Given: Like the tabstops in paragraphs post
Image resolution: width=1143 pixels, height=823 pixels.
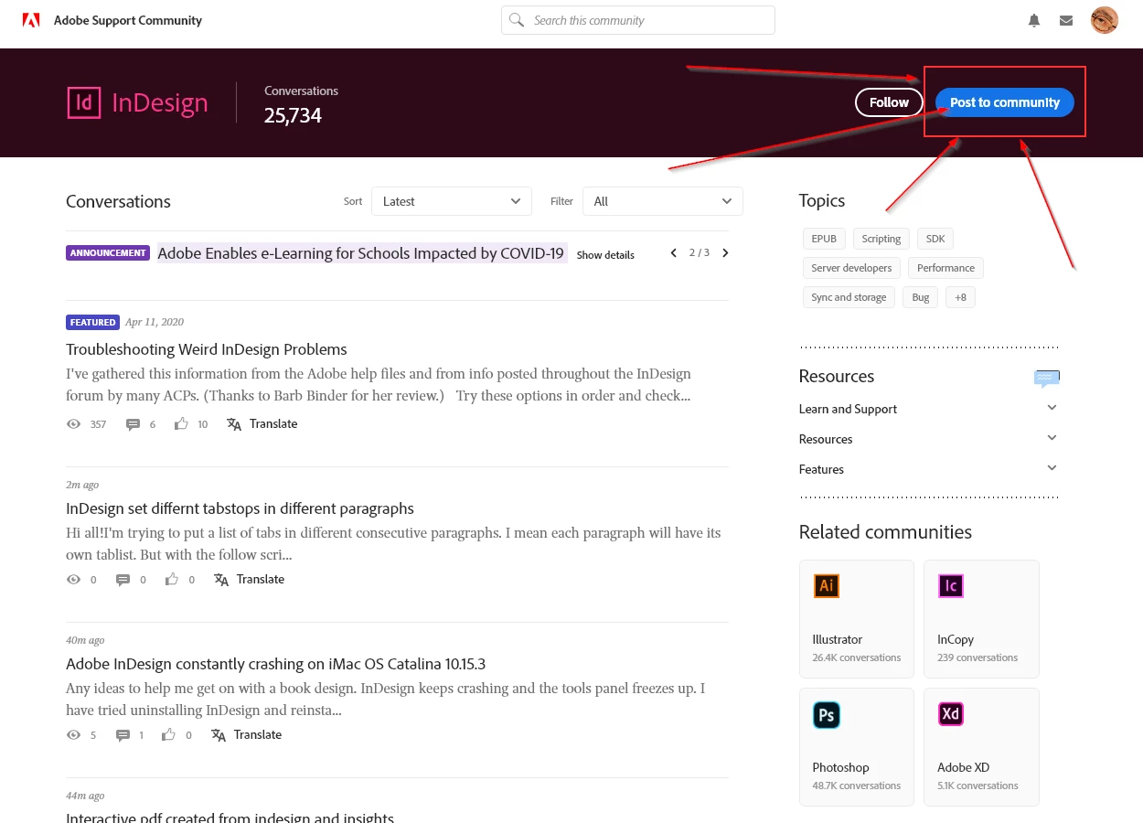Looking at the screenshot, I should [172, 579].
